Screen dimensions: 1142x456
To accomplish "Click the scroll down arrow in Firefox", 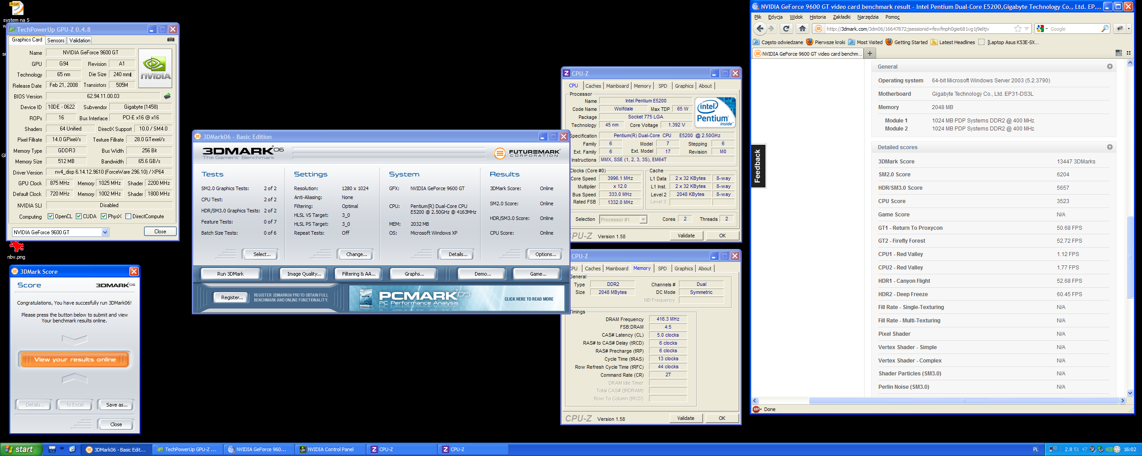I will click(x=1130, y=393).
